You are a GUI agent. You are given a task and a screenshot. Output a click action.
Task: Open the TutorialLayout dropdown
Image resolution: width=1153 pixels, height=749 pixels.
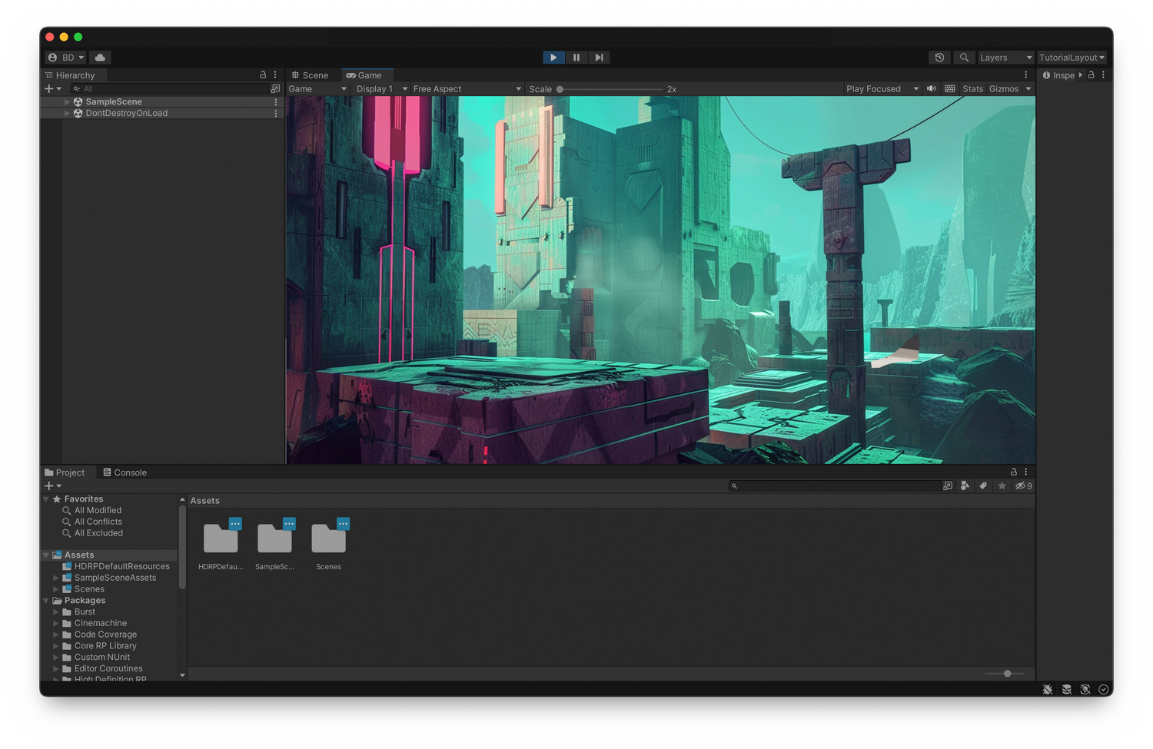pyautogui.click(x=1072, y=57)
